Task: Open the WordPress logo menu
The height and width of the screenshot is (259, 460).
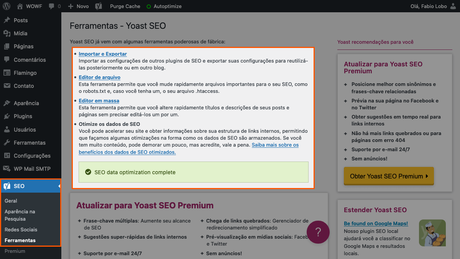Action: (x=7, y=6)
